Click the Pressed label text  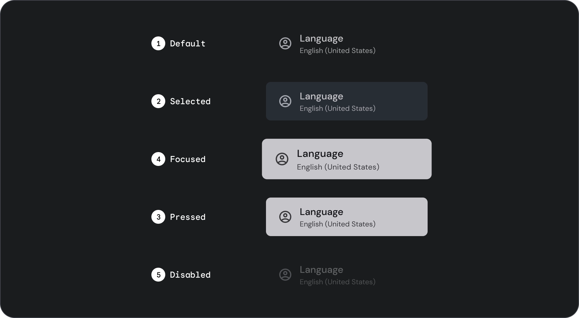188,217
